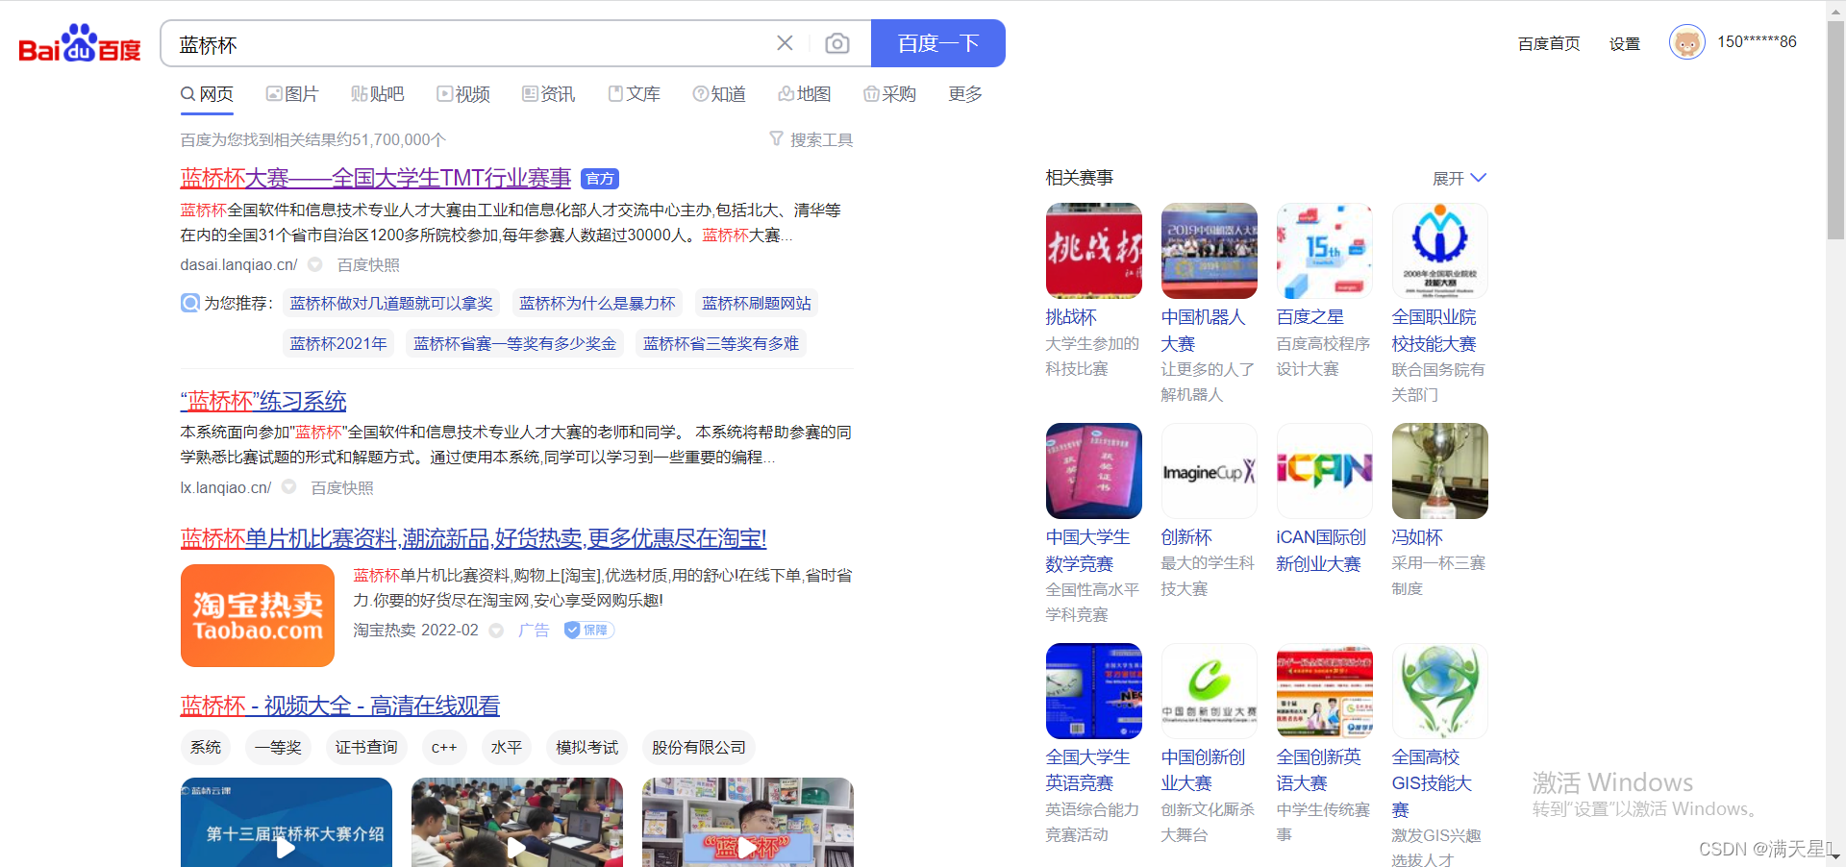Click suggestion 蓝桥杯做对几道题就可以拿奖
This screenshot has height=867, width=1846.
[x=391, y=304]
